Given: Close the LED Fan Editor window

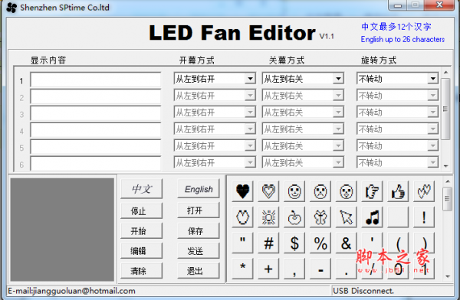Looking at the screenshot, I should click(x=439, y=5).
